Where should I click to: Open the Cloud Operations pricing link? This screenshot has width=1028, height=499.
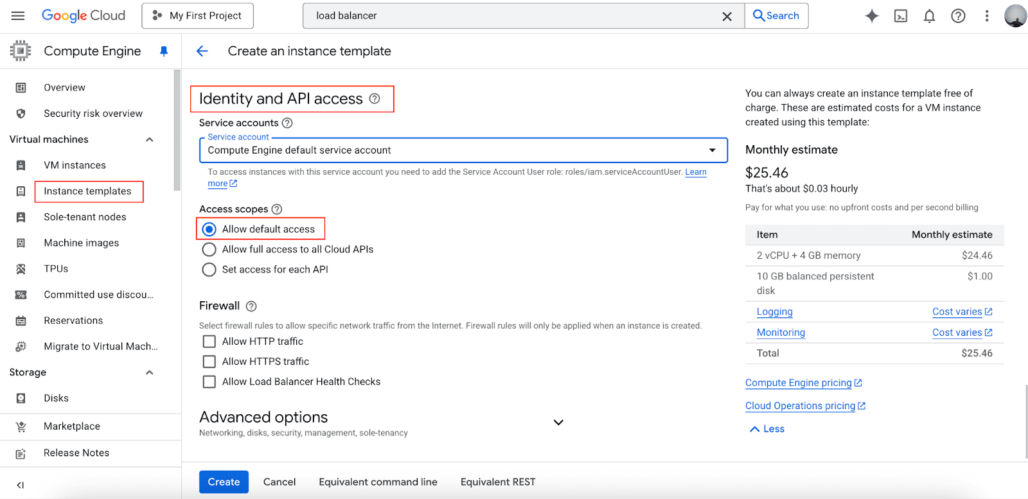pos(805,406)
